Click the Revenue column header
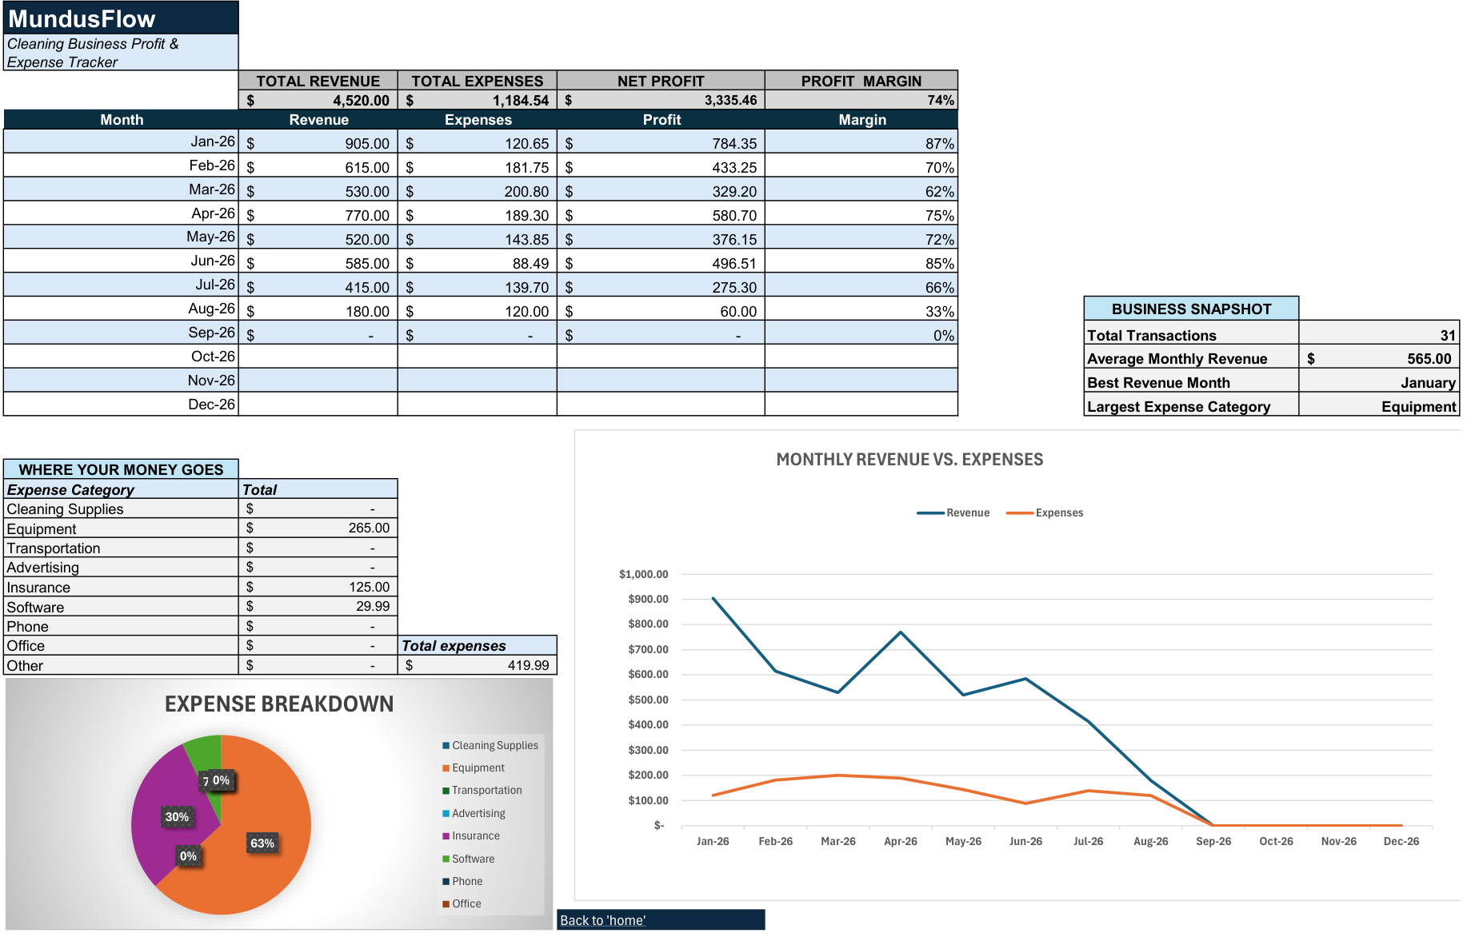This screenshot has height=937, width=1467. (x=318, y=120)
